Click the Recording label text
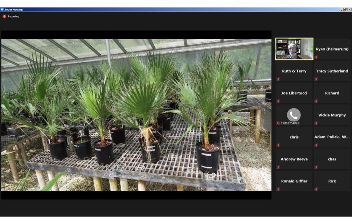 [14, 16]
